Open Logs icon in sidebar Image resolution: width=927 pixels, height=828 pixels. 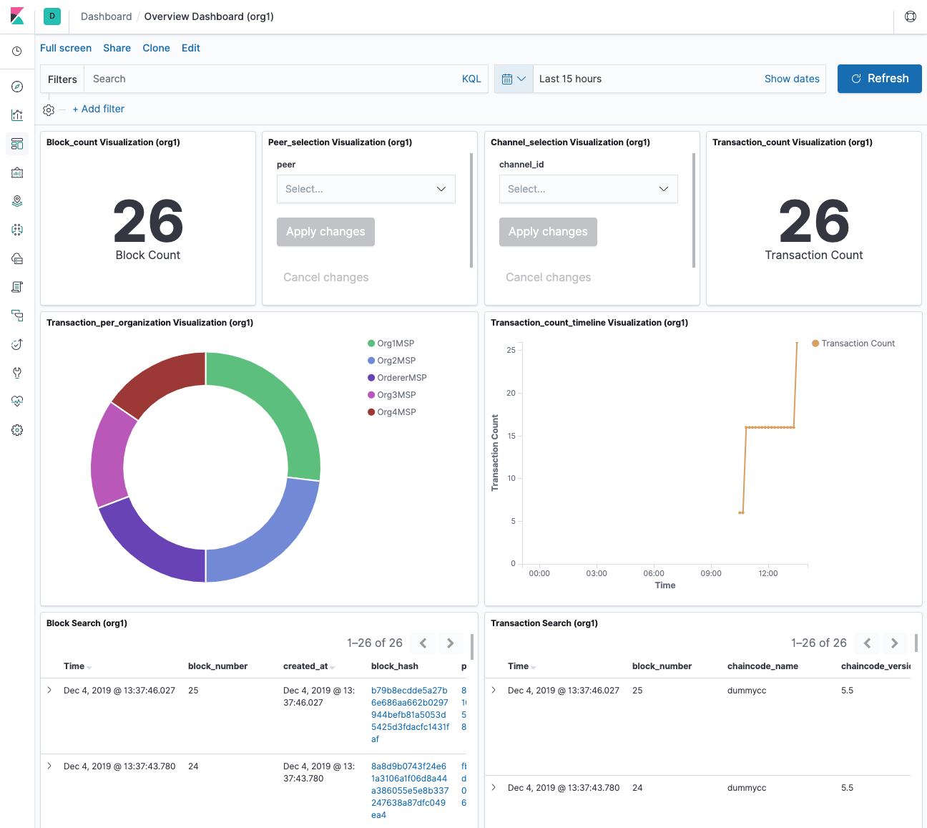17,287
